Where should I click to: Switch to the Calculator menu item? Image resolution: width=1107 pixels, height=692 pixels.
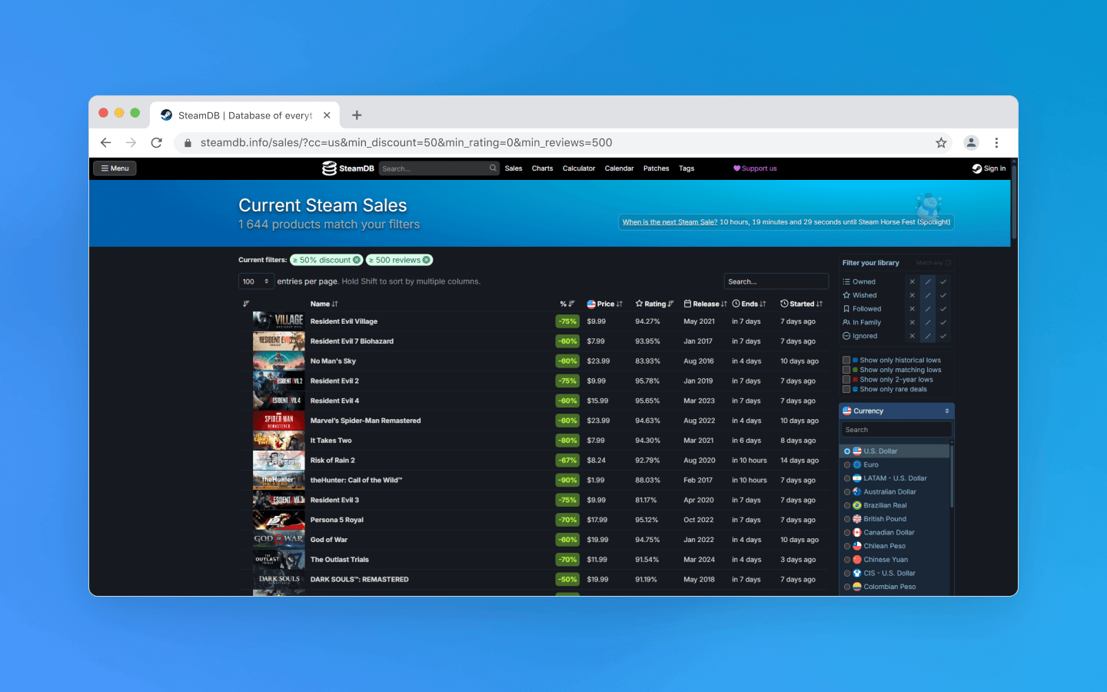point(579,168)
